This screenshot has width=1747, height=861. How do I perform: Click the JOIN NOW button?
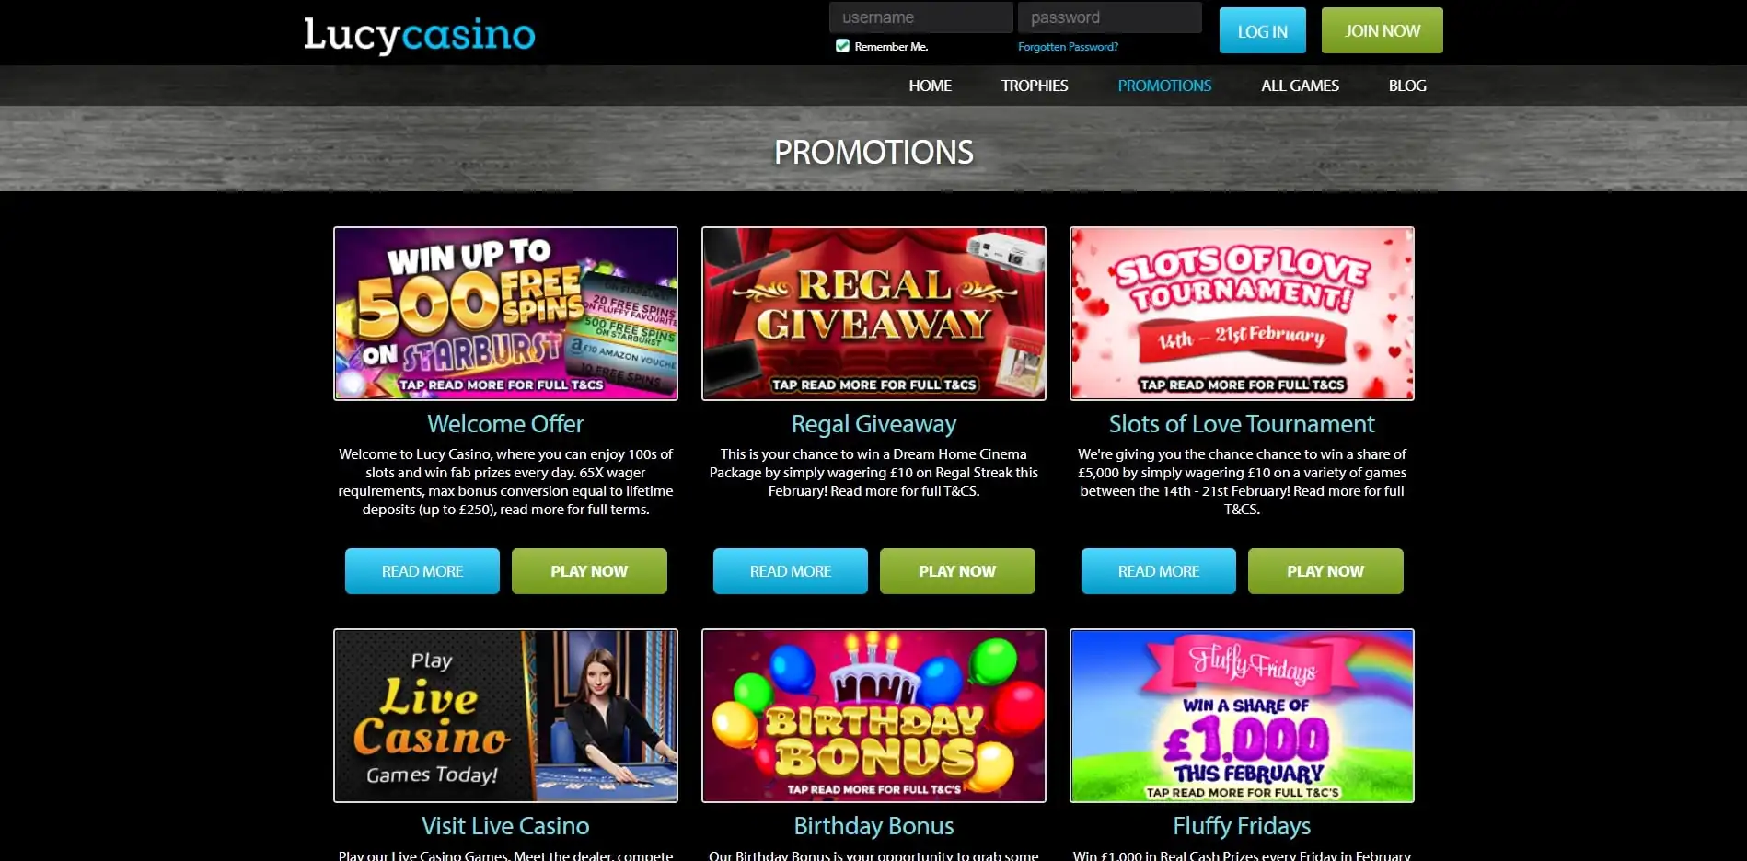coord(1382,30)
